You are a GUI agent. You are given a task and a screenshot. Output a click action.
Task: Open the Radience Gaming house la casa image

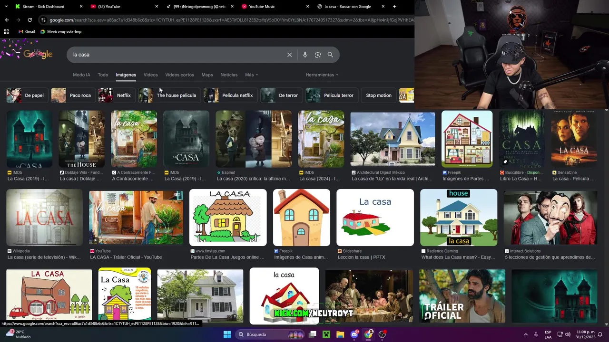459,218
